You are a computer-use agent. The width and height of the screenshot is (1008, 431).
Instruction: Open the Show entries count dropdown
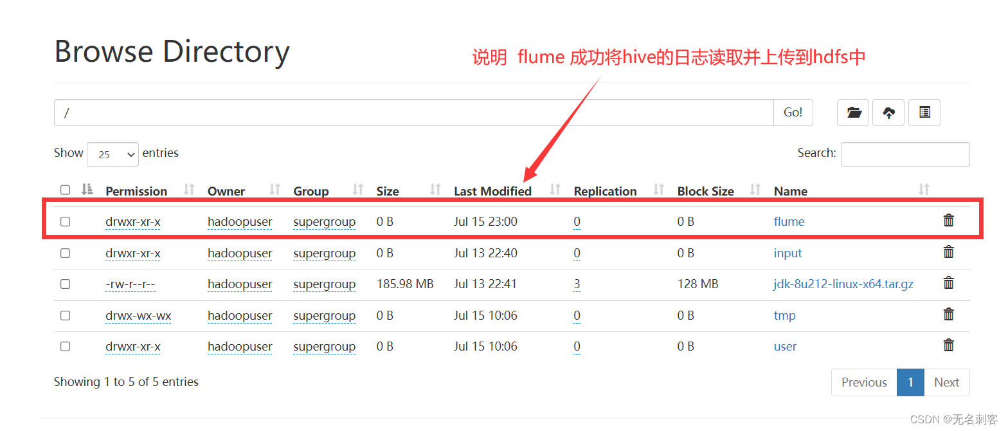coord(113,154)
